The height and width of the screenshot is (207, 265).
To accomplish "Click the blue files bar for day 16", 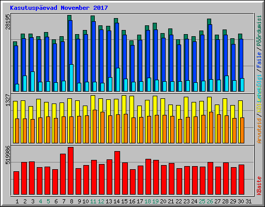I will (x=132, y=64).
